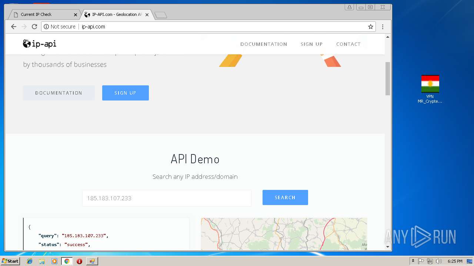This screenshot has height=266, width=474.
Task: Click the gray DOCUMENTATION button
Action: tap(59, 93)
